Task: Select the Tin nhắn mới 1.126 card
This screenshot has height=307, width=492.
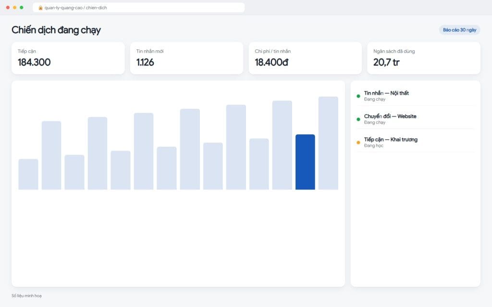Action: pyautogui.click(x=187, y=58)
